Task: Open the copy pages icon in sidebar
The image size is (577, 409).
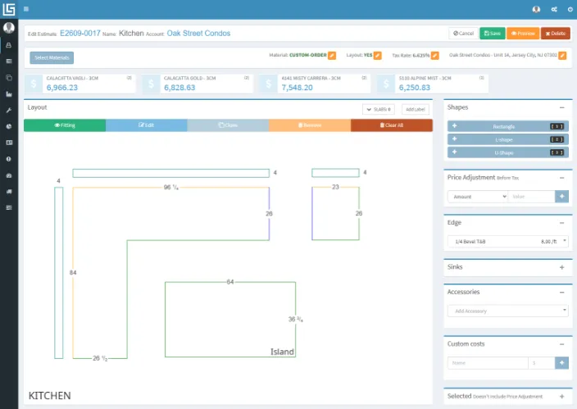Action: [9, 78]
